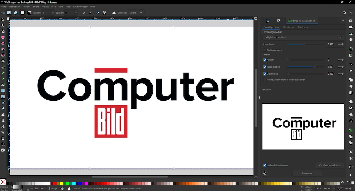The width and height of the screenshot is (355, 191).
Task: Switch to the Mehrfarbig tab
Action: [288, 27]
